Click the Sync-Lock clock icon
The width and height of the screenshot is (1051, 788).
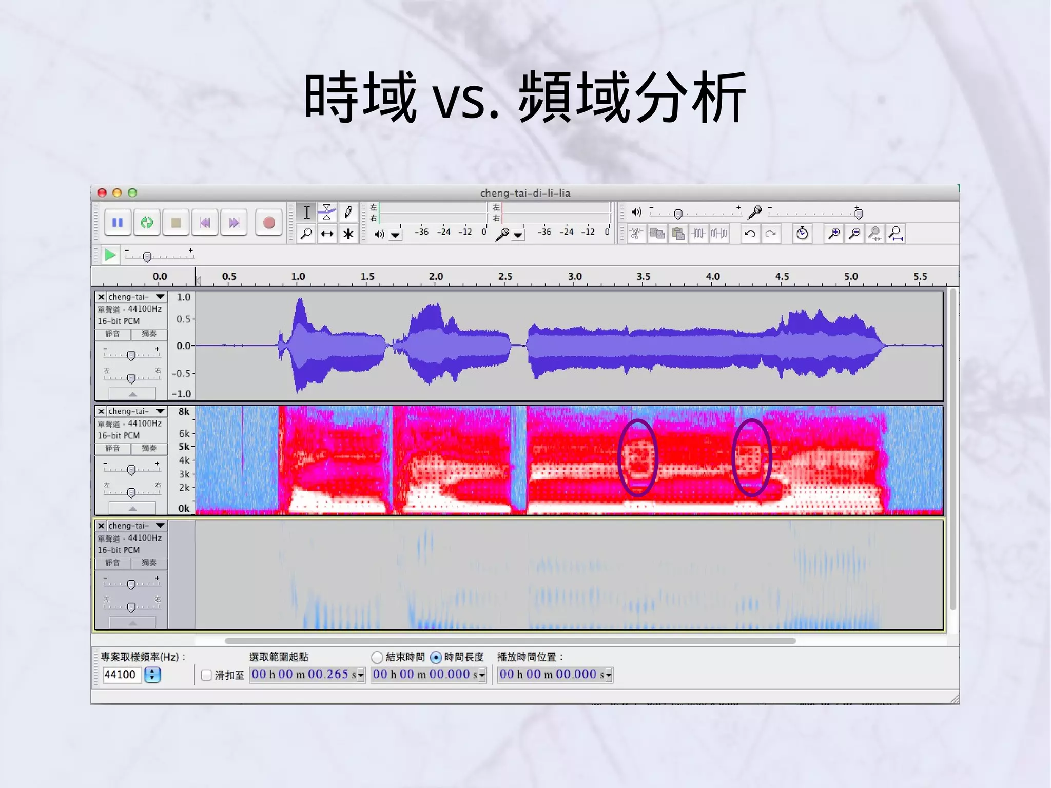click(802, 234)
